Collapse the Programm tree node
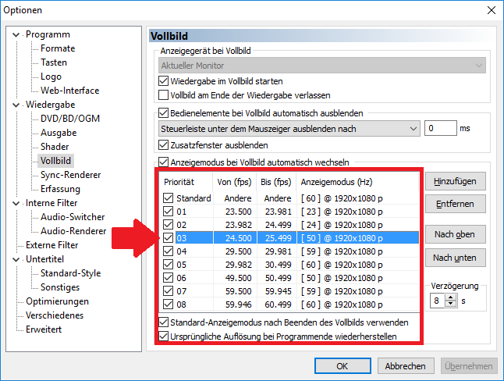Viewport: 504px width, 381px height. pyautogui.click(x=16, y=34)
